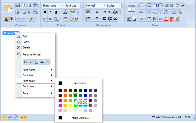This screenshot has width=196, height=123.
Task: Click the Save icon in Common group
Action: 18,5
